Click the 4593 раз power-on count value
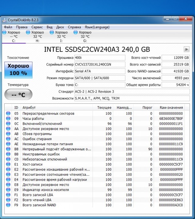Image resolution: width=195 pixels, height=219 pixels. pyautogui.click(x=176, y=78)
